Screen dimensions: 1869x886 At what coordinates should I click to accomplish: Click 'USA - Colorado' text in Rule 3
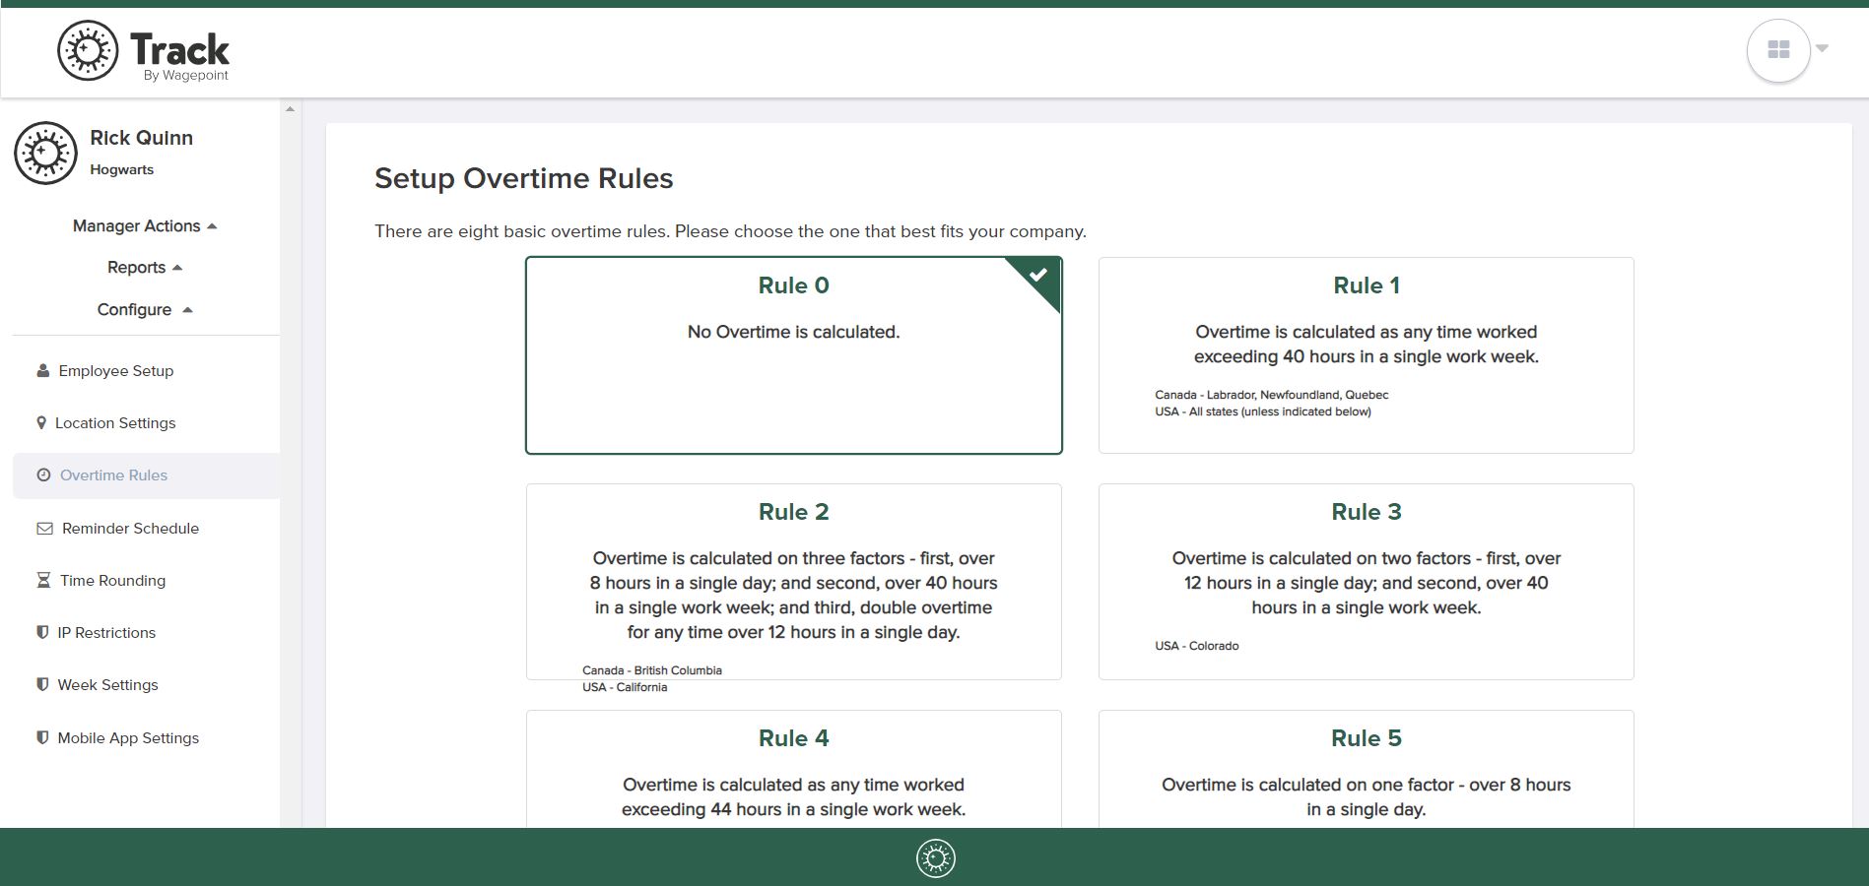(1197, 646)
